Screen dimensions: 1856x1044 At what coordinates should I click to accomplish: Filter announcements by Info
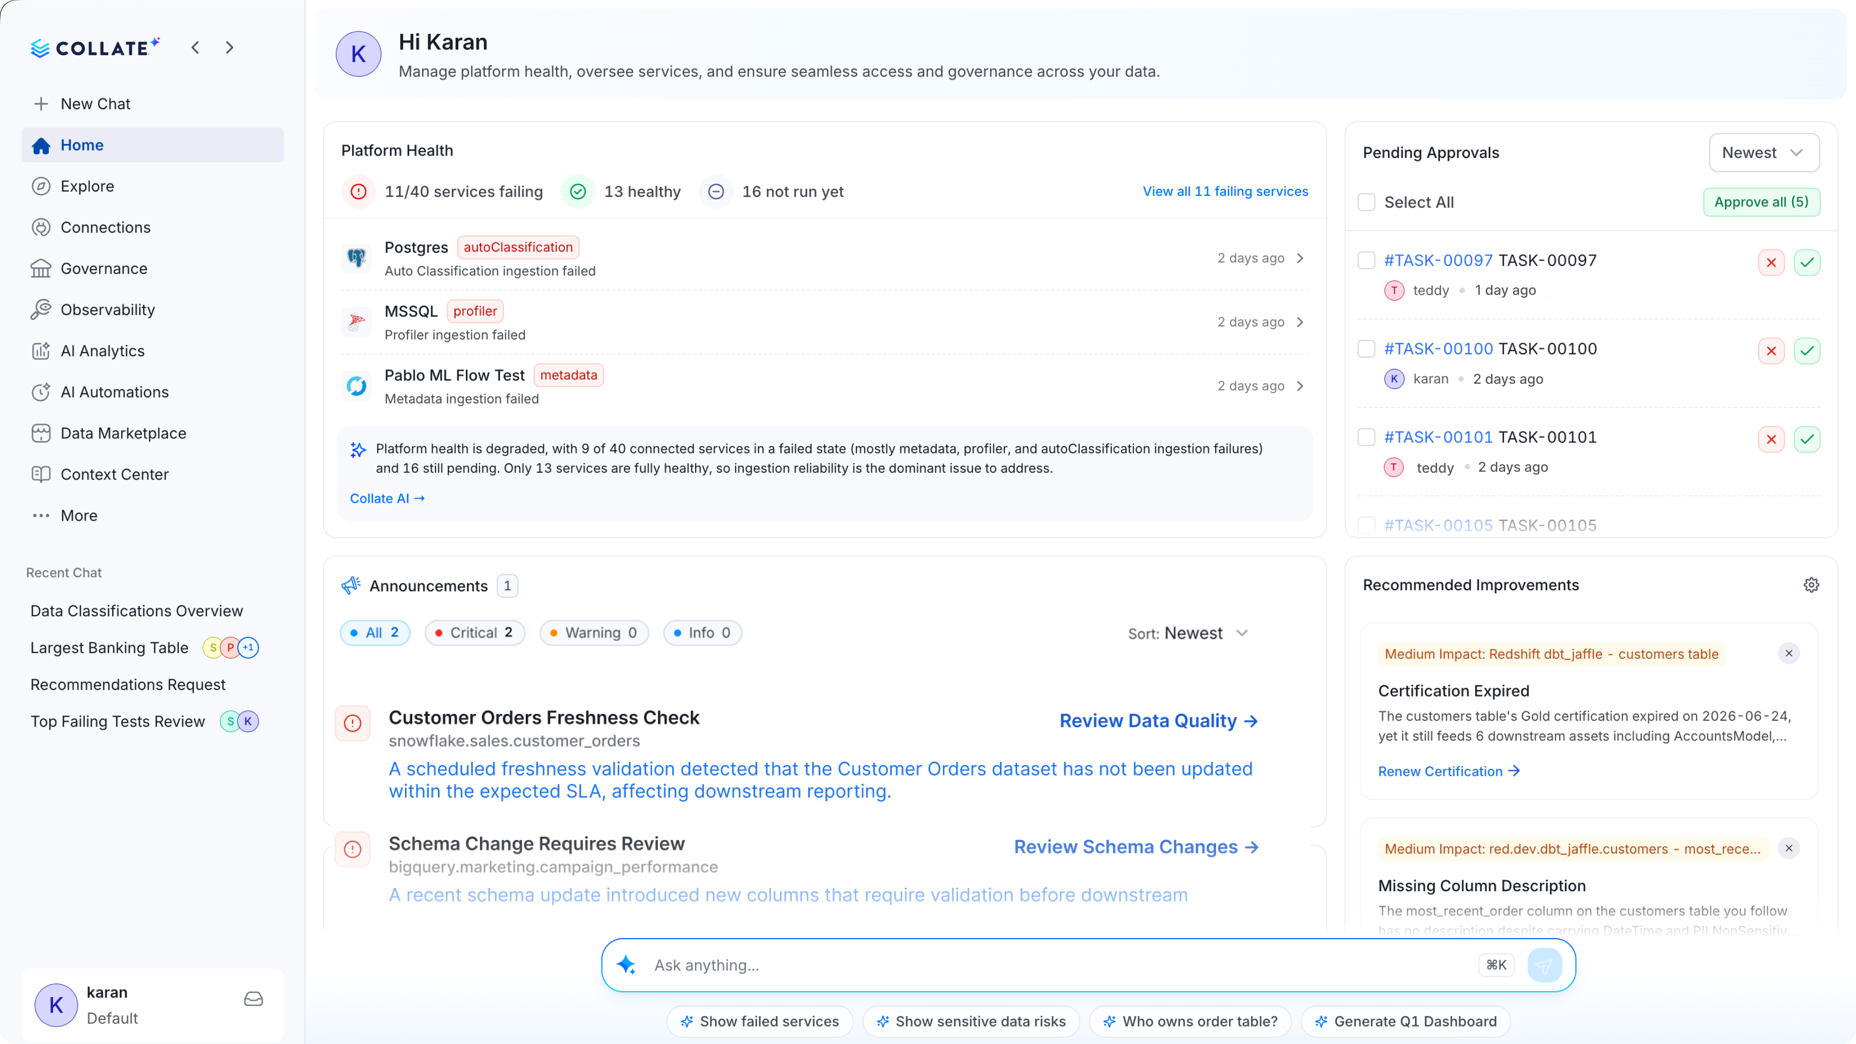(702, 633)
